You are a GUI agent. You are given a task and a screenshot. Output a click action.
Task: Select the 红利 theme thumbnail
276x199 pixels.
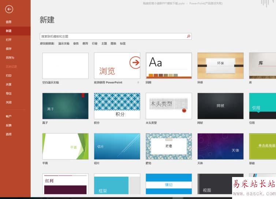click(x=65, y=184)
